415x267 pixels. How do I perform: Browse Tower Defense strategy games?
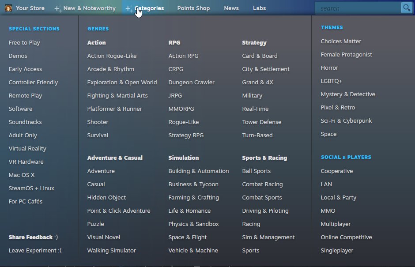(262, 122)
